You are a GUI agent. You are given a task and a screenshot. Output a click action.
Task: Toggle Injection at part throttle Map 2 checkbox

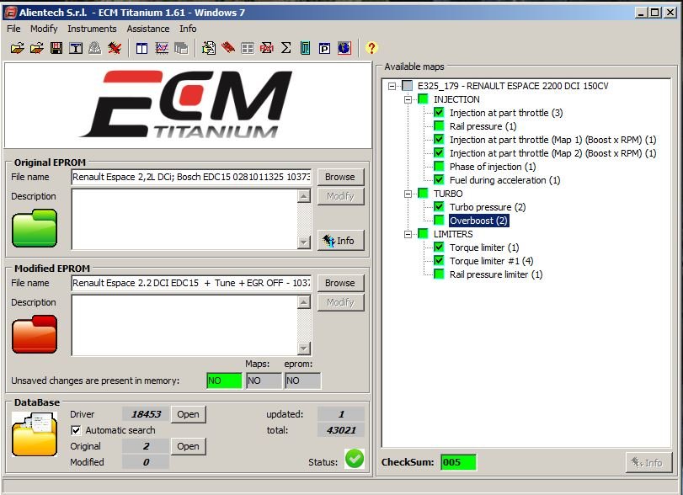[x=439, y=153]
